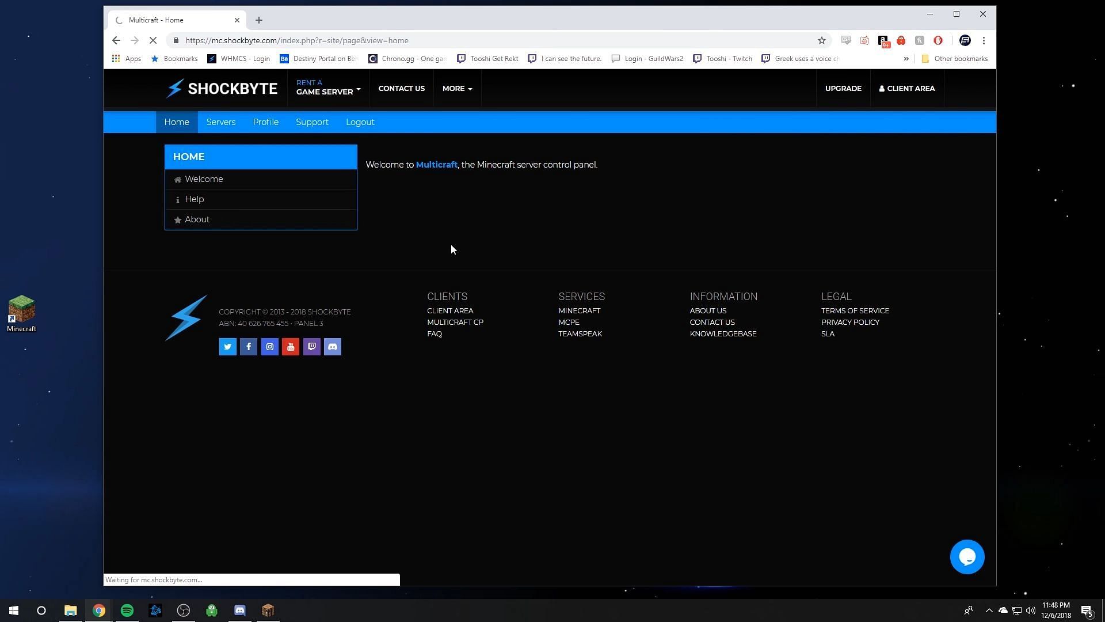Open Discord from the taskbar
The image size is (1105, 622).
[x=239, y=610]
